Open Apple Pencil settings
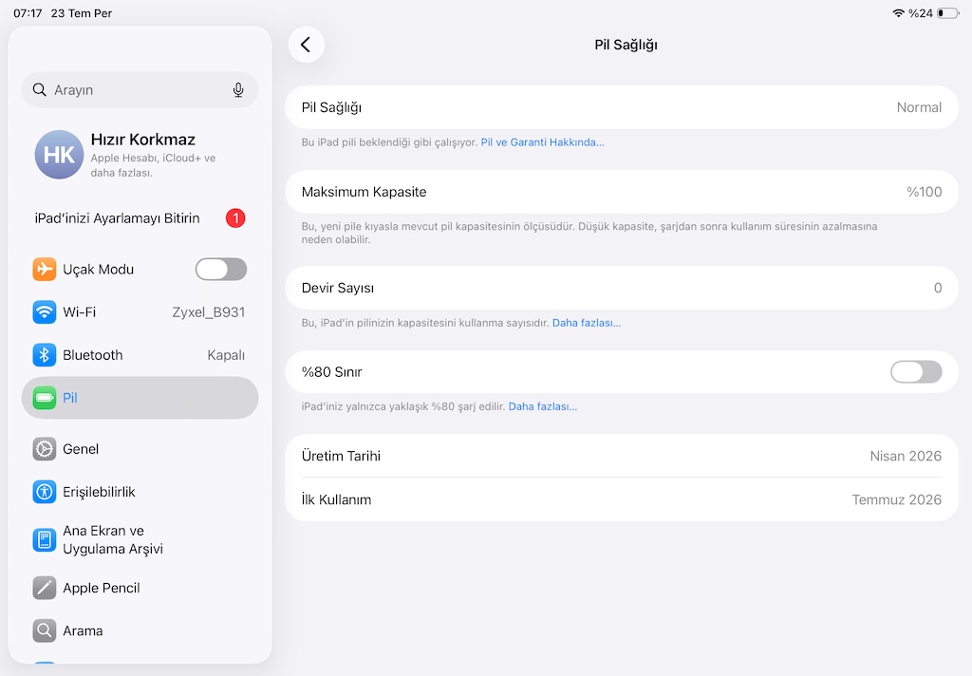Viewport: 972px width, 676px height. (x=140, y=588)
